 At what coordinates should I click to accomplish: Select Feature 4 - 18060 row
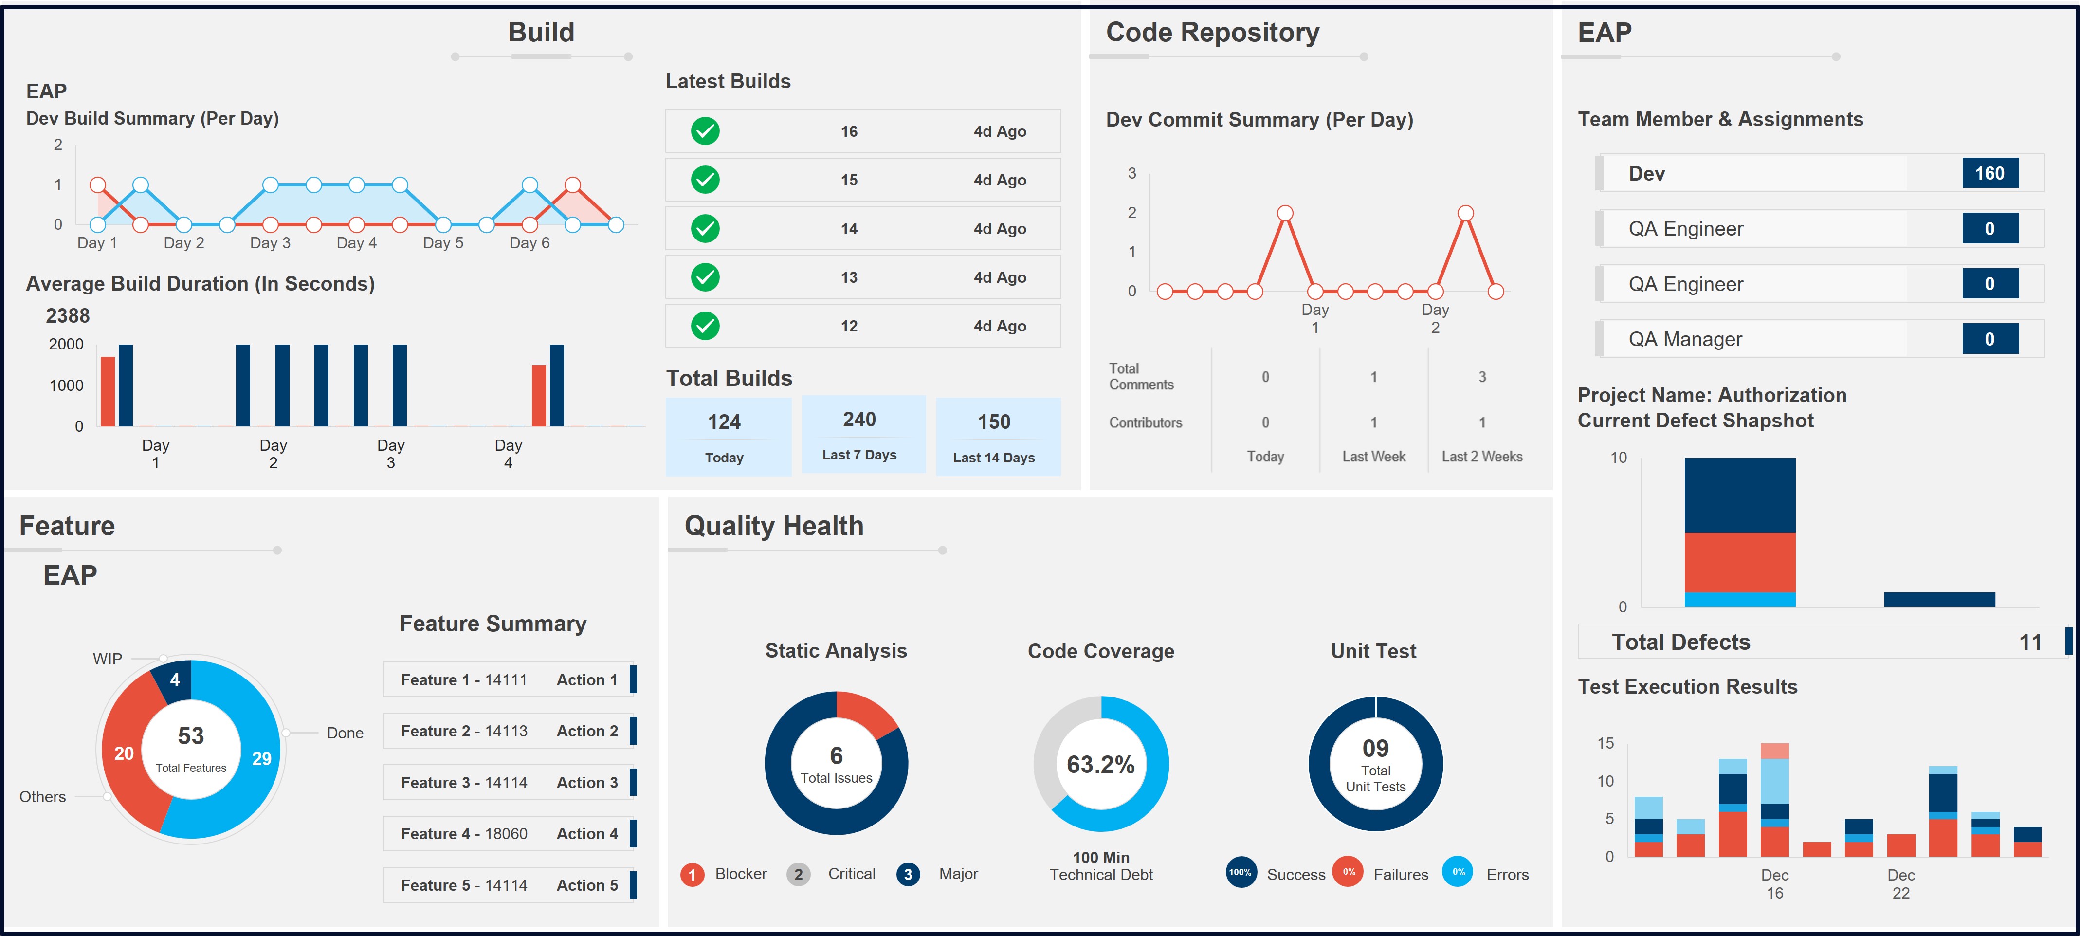(510, 833)
